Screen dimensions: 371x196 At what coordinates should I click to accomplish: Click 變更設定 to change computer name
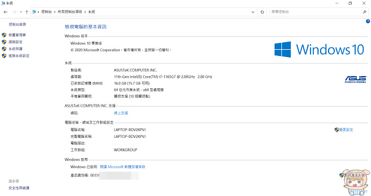[x=346, y=130]
